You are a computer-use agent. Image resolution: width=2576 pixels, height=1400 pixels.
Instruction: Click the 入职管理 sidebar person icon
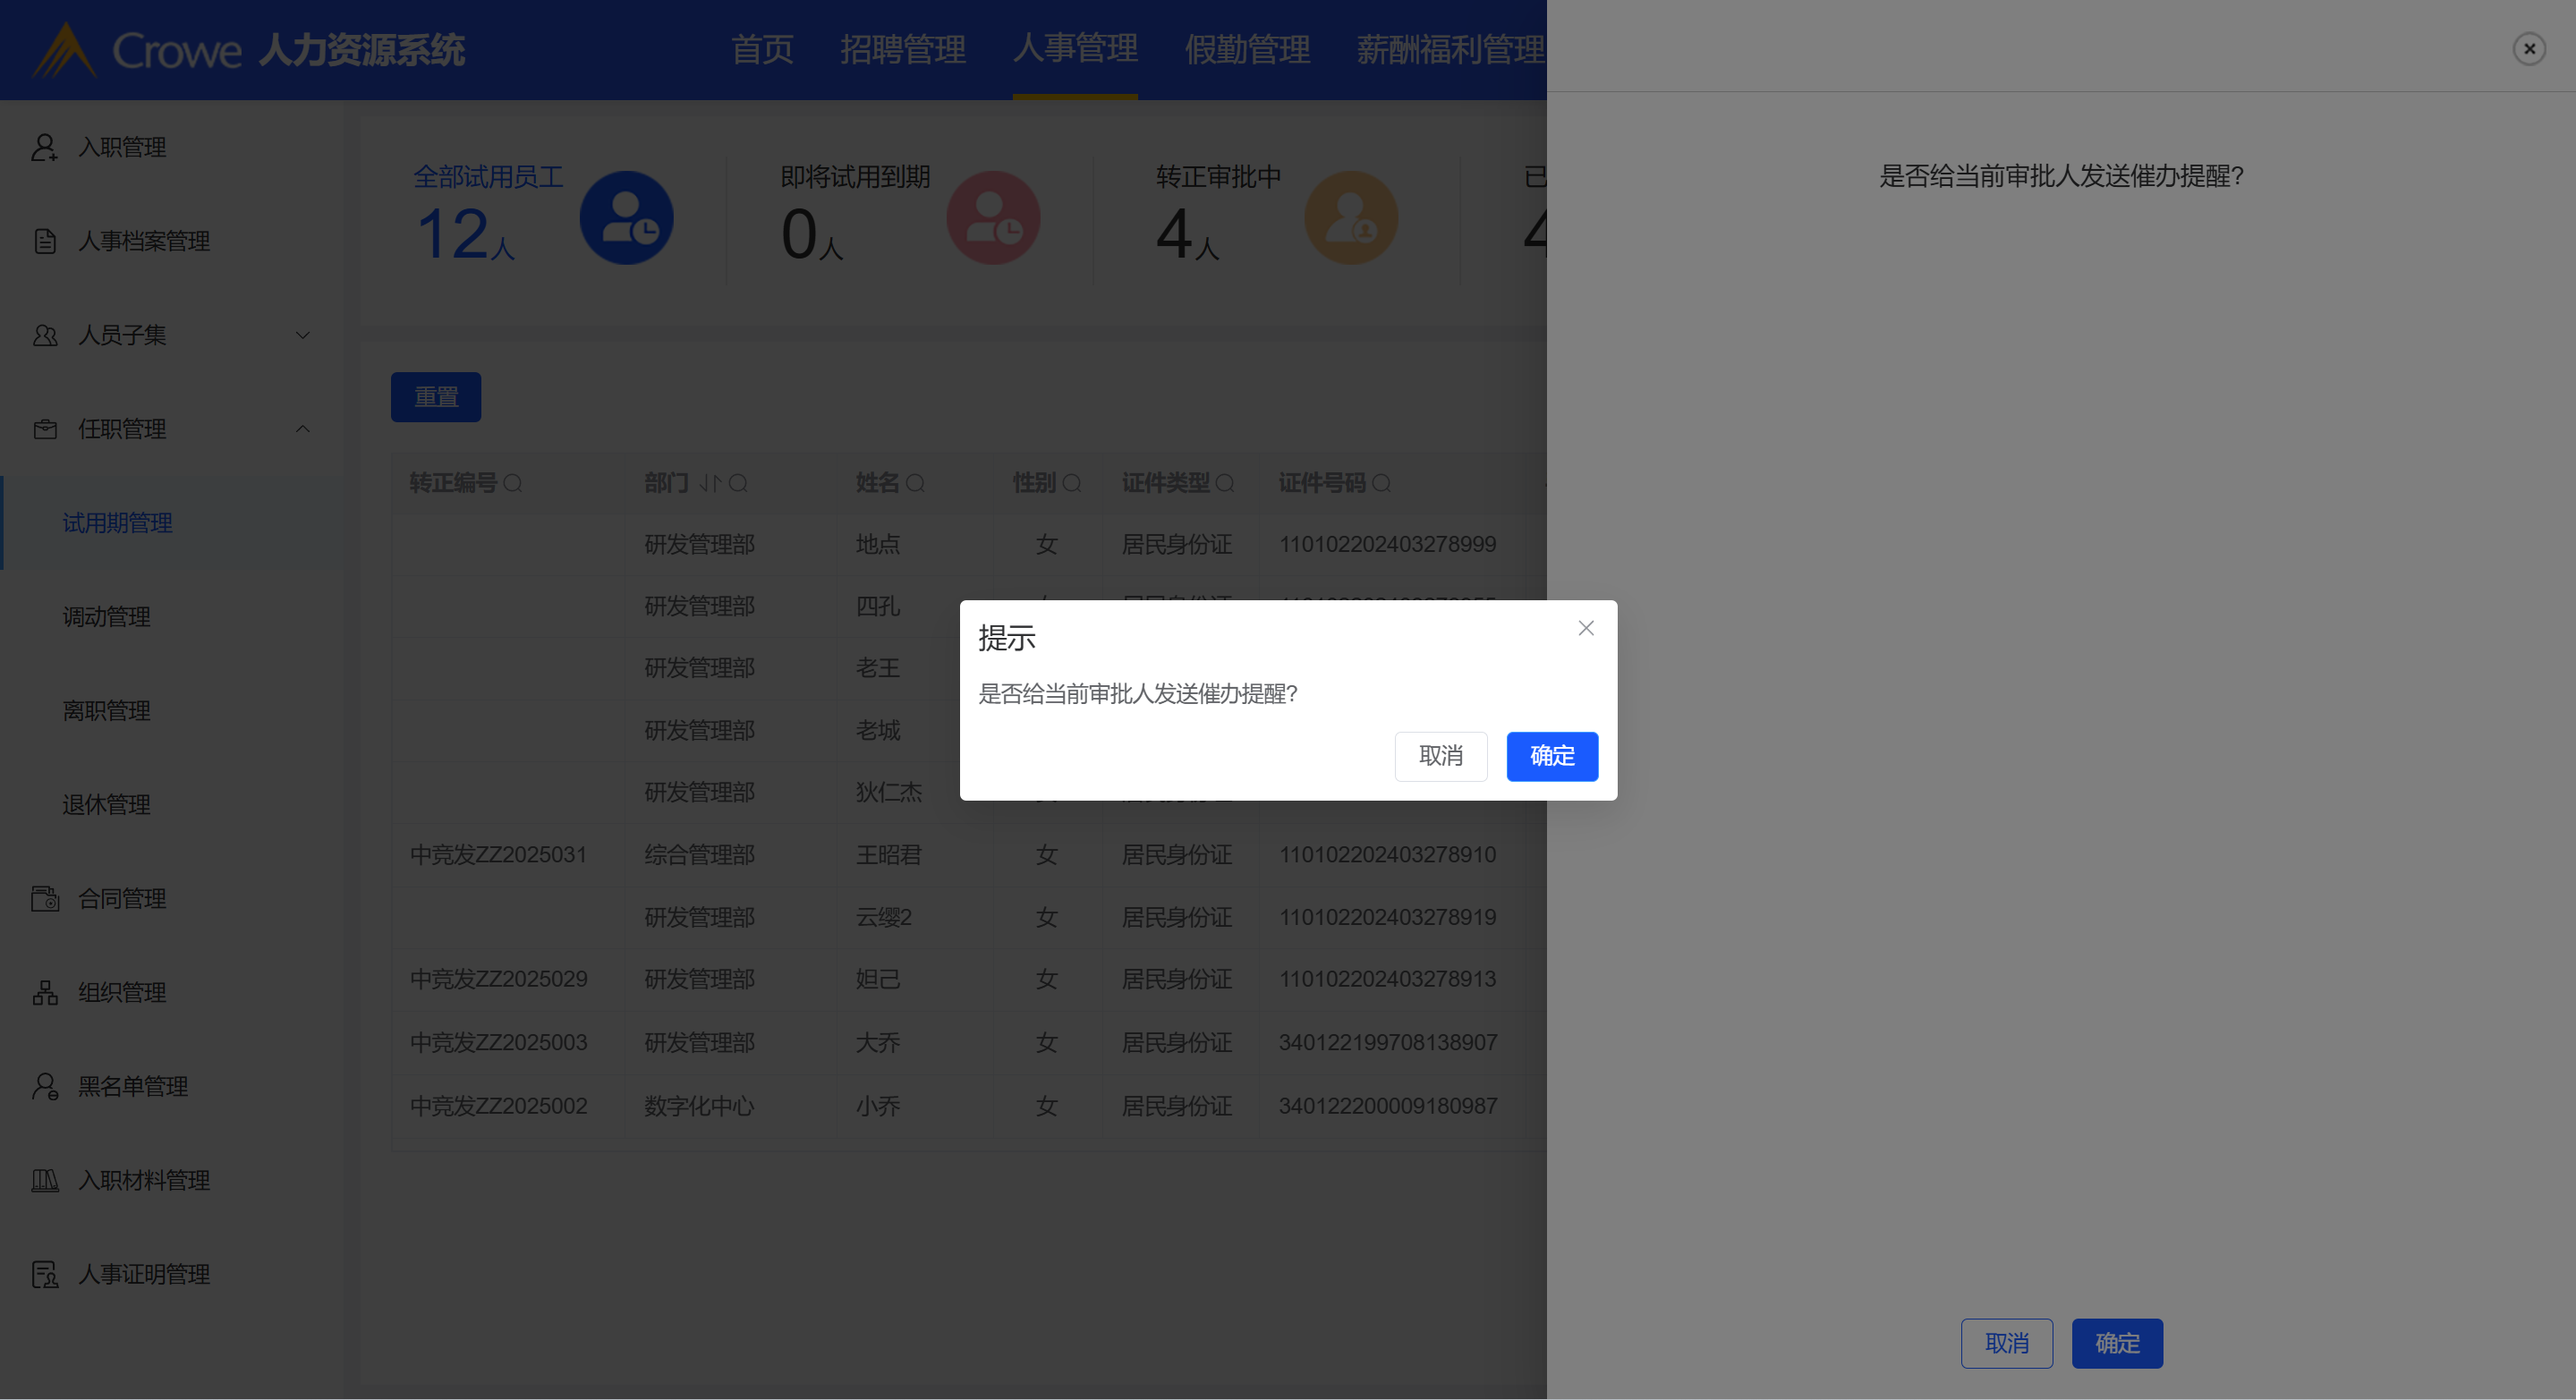point(44,147)
